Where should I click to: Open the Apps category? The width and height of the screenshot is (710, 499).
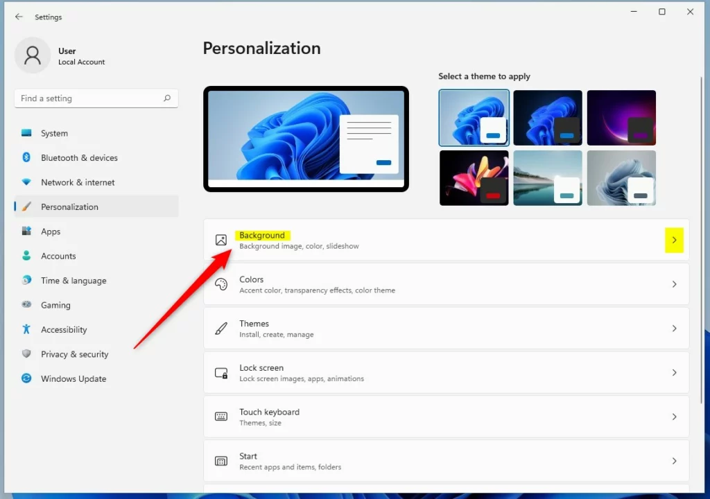[96, 231]
